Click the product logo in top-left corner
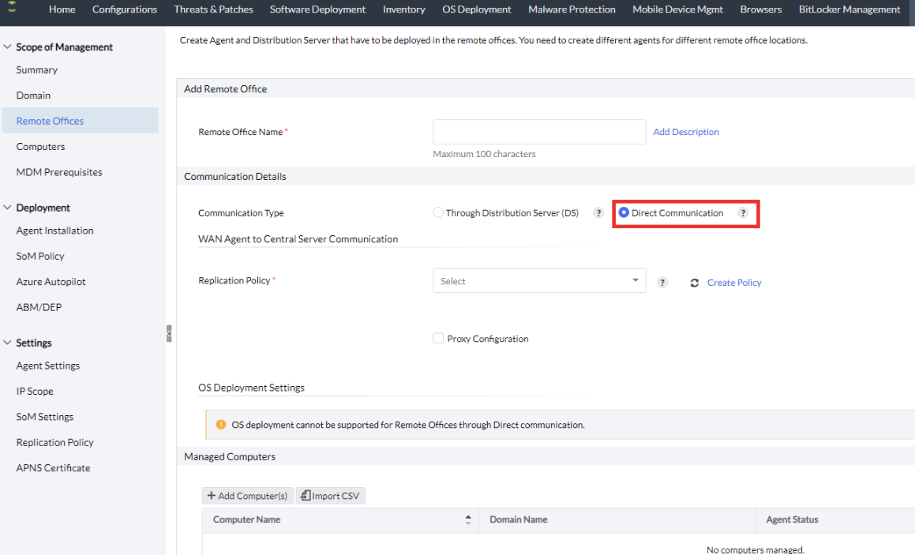915x555 pixels. point(12,9)
